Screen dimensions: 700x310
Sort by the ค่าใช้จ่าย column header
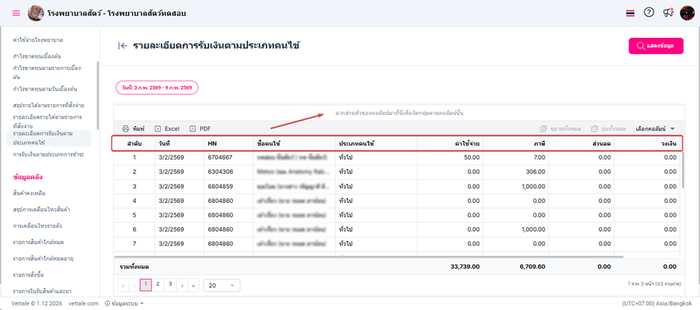pyautogui.click(x=450, y=143)
